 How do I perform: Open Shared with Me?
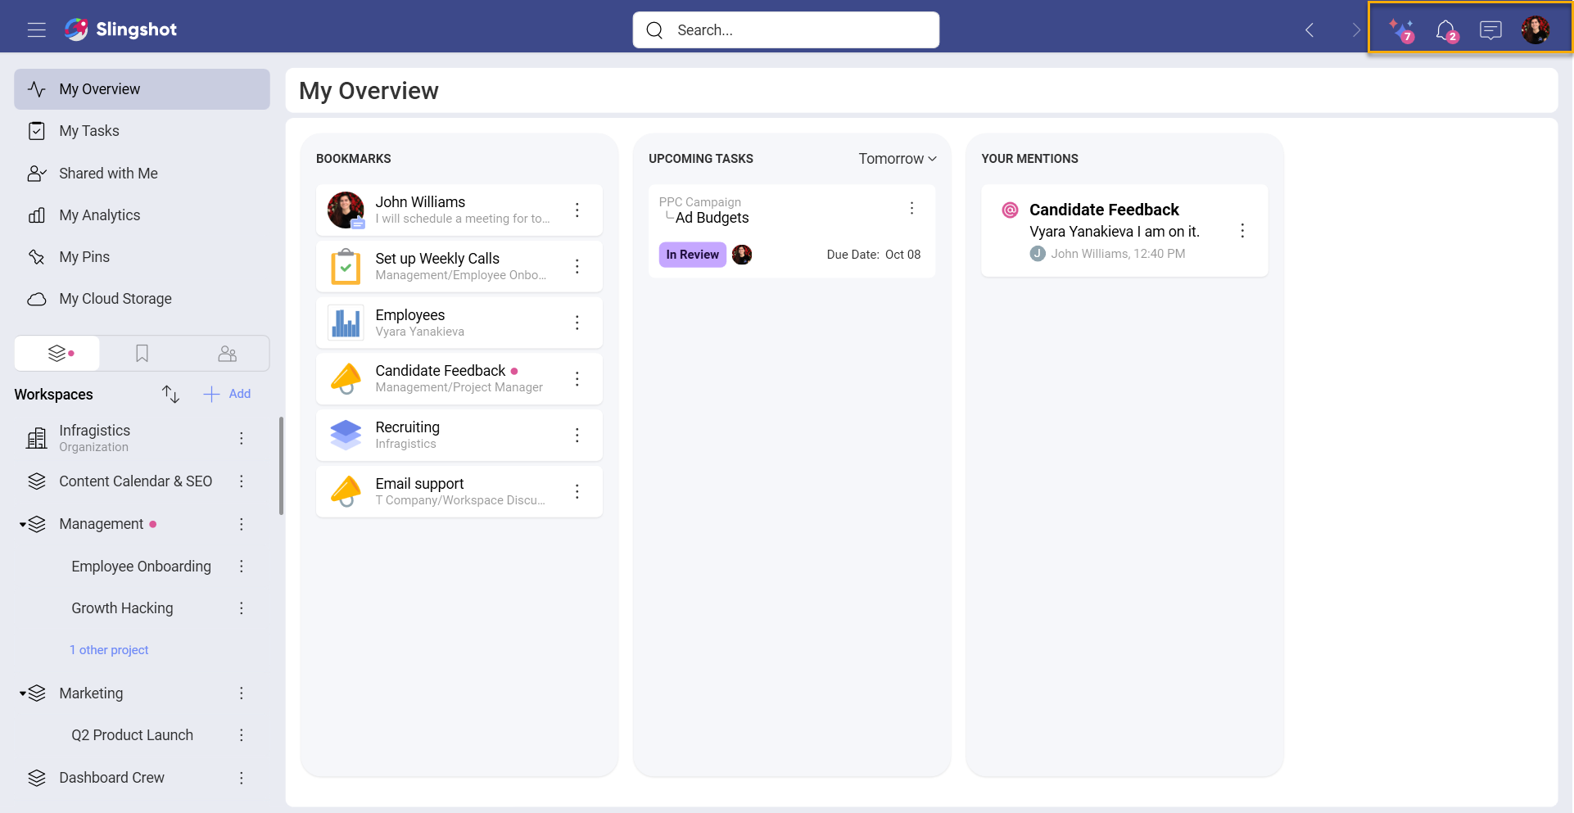(x=142, y=174)
